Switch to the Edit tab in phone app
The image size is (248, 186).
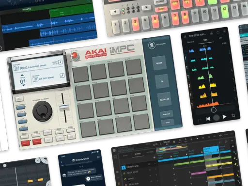click(205, 40)
